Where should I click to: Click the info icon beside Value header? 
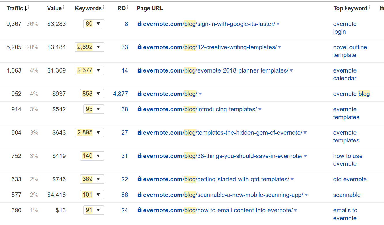[63, 7]
